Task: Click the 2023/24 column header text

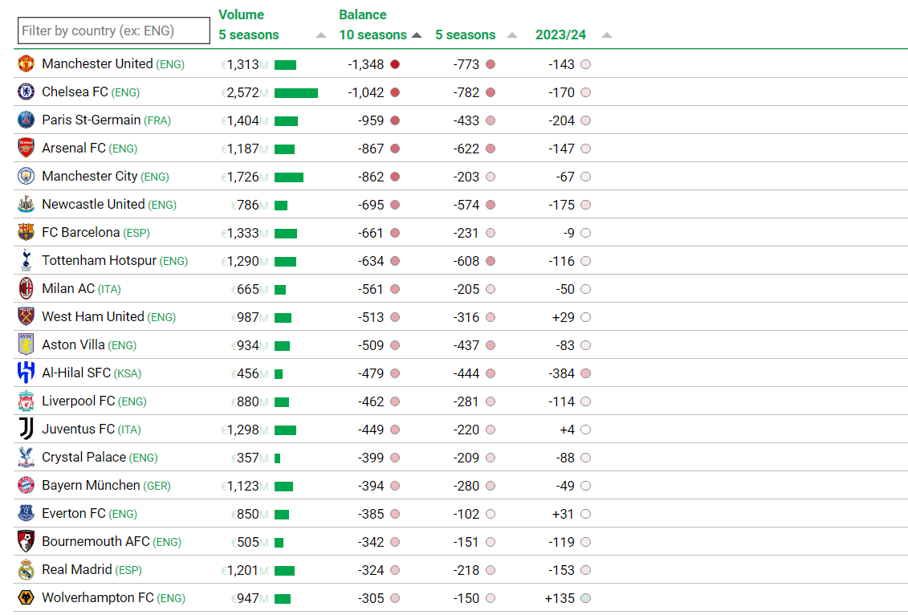Action: coord(560,35)
